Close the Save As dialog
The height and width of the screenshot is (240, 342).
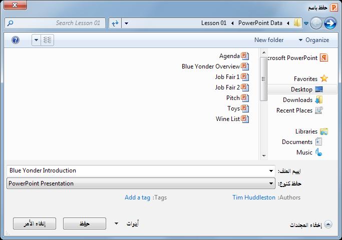(x=15, y=5)
